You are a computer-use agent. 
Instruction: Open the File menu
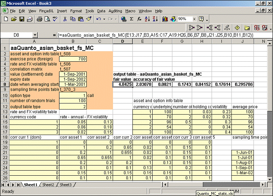click(13, 11)
